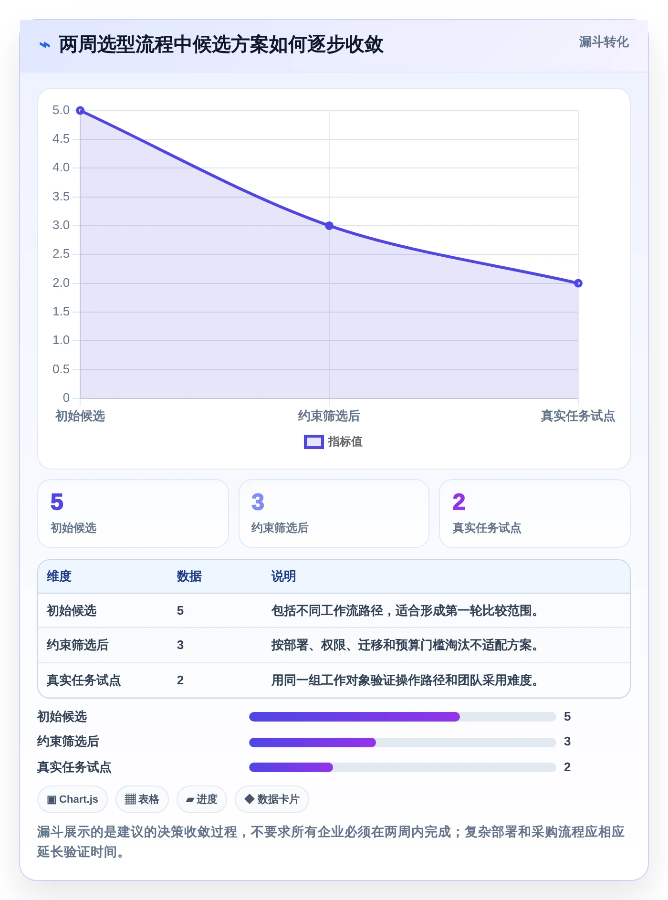Select the 真实任务试点 data point on the chart
Image resolution: width=668 pixels, height=900 pixels.
tap(578, 283)
